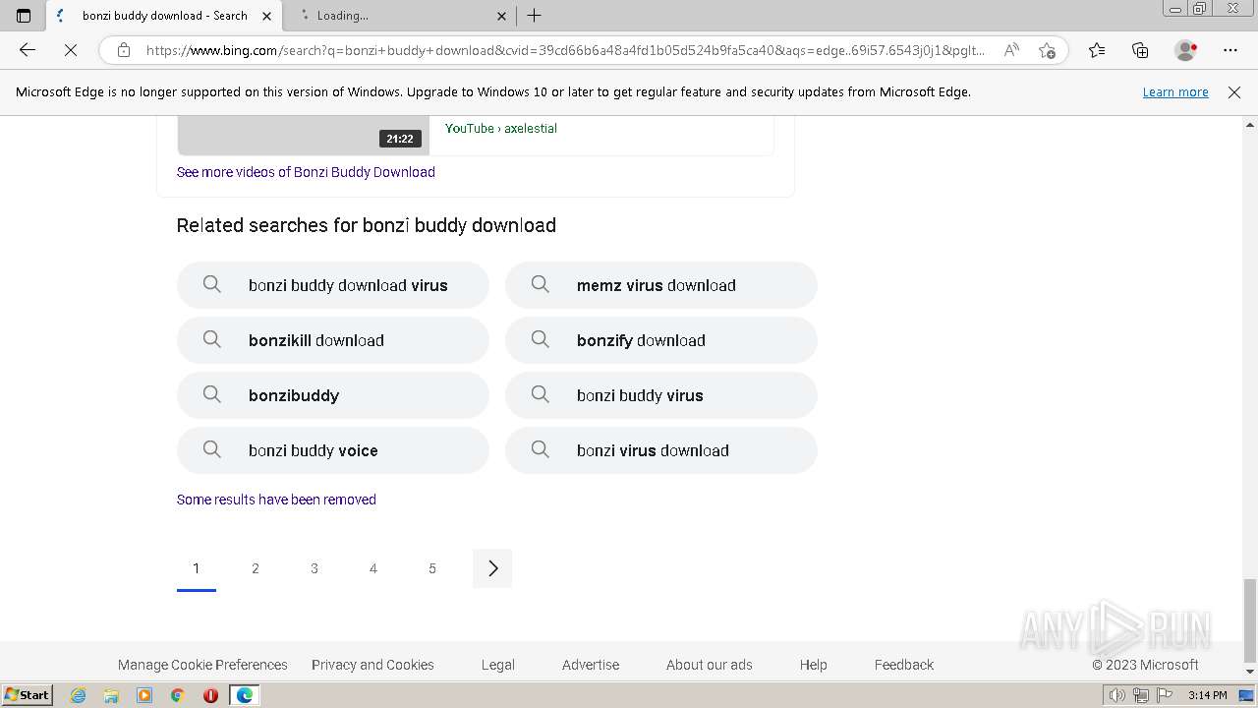The width and height of the screenshot is (1258, 708).
Task: Add this page to favorites star
Action: pyautogui.click(x=1047, y=50)
